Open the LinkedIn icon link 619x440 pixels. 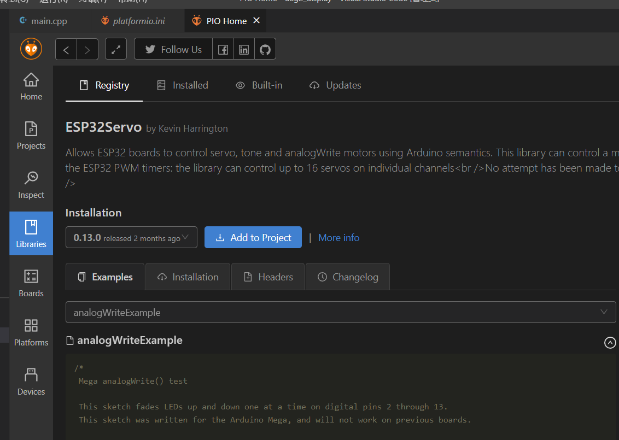[x=244, y=49]
